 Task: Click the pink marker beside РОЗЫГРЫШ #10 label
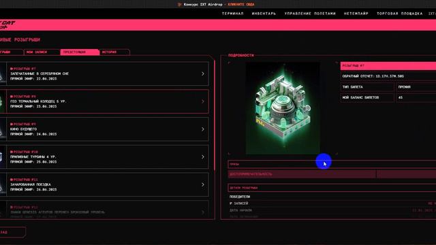point(12,152)
